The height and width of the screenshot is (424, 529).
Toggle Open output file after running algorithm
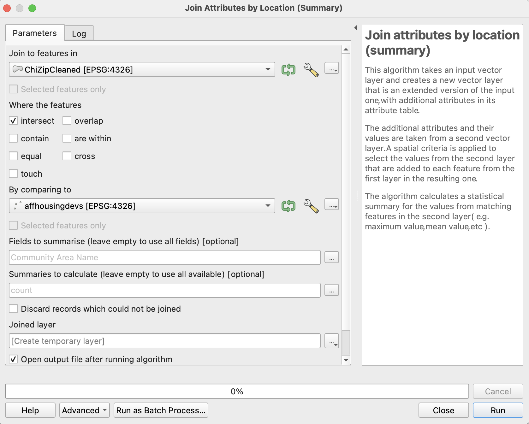tap(13, 359)
